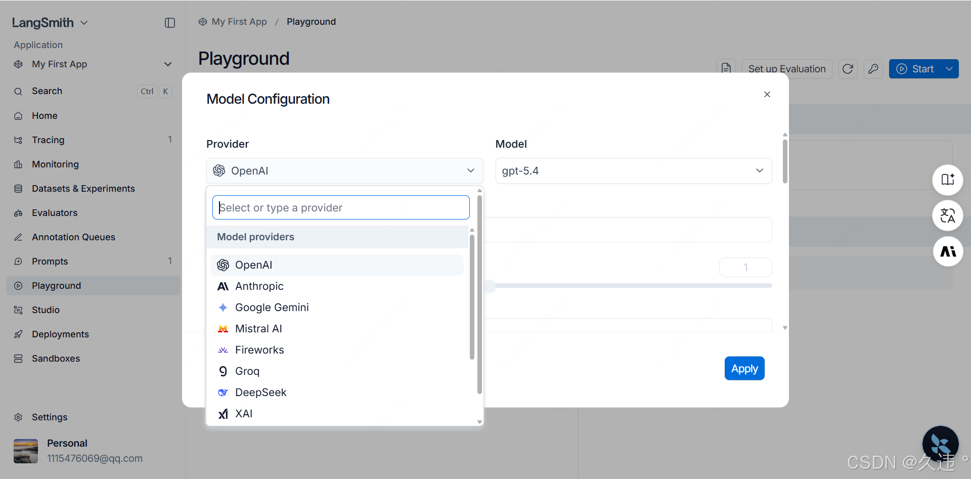
Task: Click the Start run button
Action: pos(915,69)
